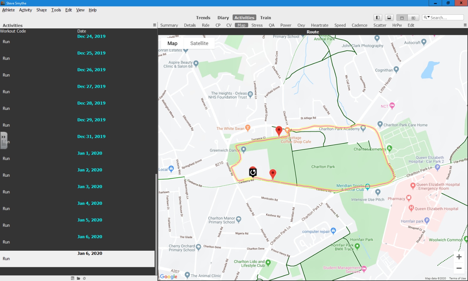Click the calendar icon below activity list
Viewport: 468px width, 281px height.
point(73,278)
